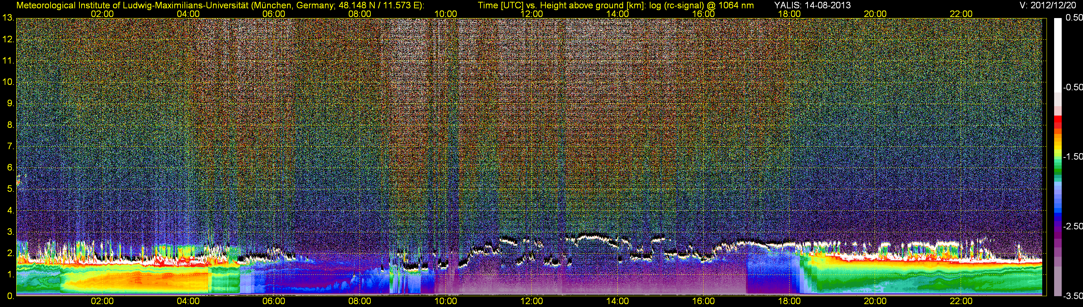The image size is (1083, 307).
Task: Click the "1." height axis label
Action: click(x=10, y=274)
